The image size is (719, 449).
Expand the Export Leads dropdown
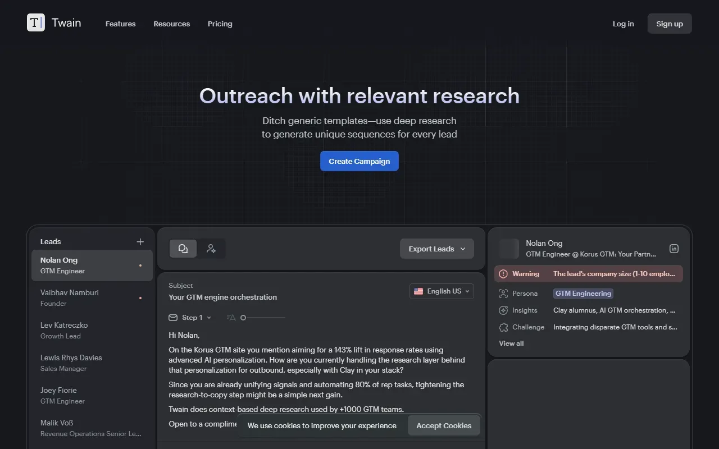coord(437,249)
